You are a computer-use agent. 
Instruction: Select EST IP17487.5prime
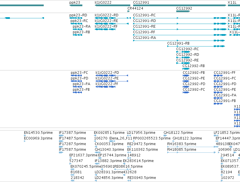click(x=61, y=141)
